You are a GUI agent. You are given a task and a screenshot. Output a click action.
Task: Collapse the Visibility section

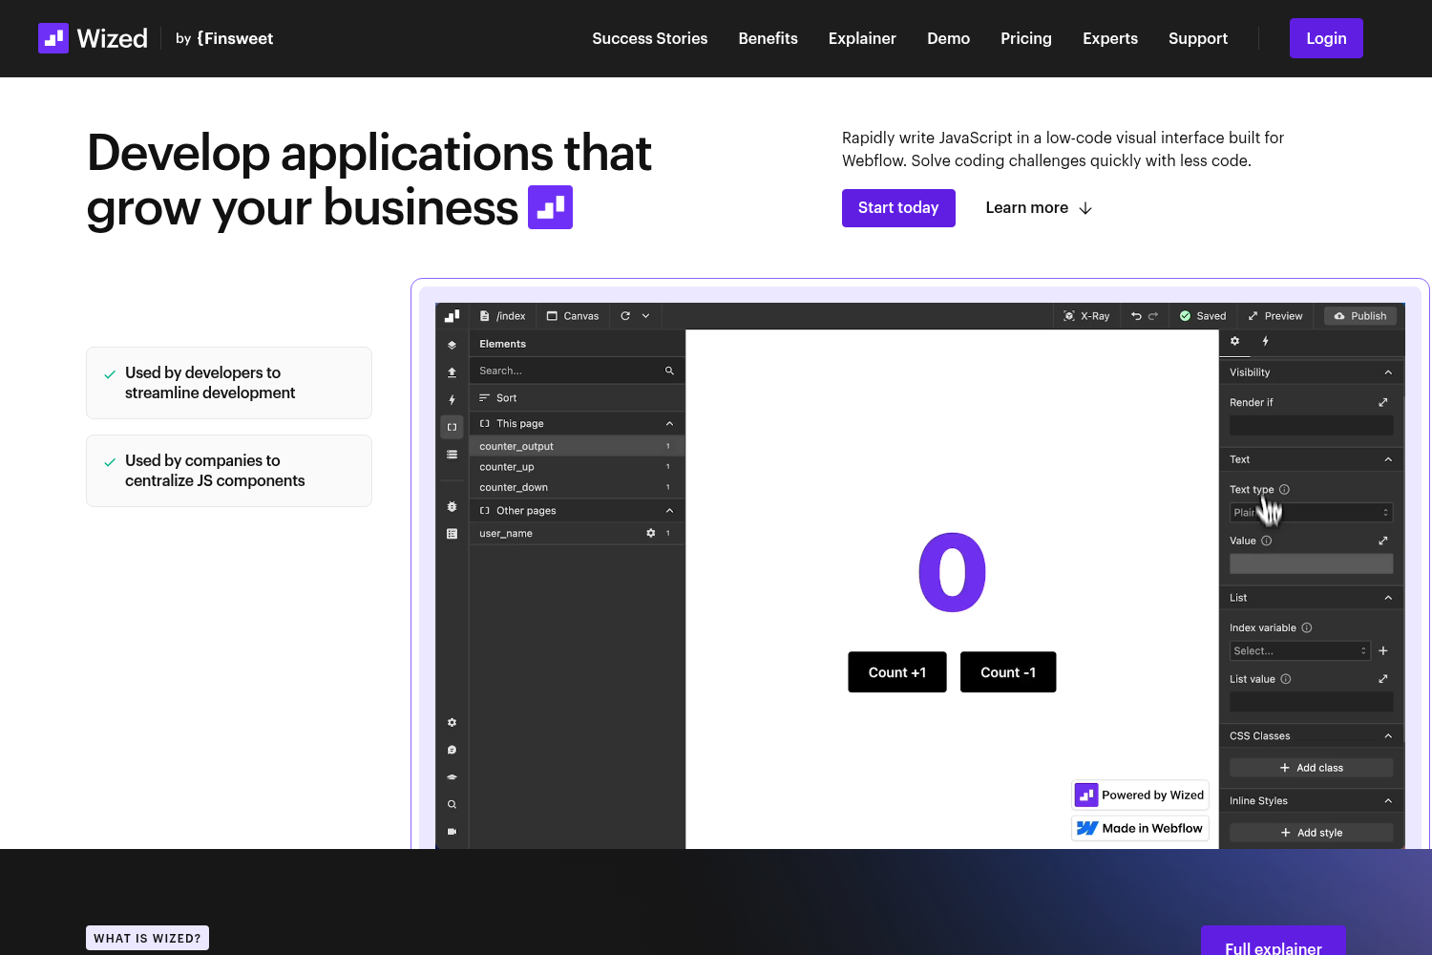[x=1388, y=372]
